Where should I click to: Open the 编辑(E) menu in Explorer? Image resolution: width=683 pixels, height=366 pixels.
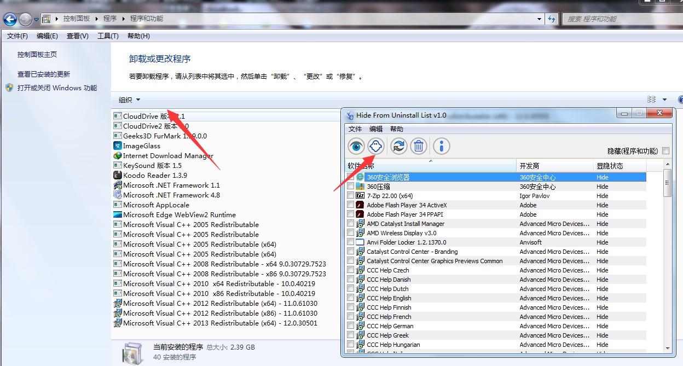tap(47, 36)
